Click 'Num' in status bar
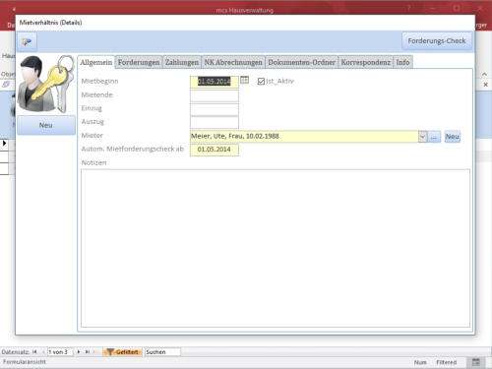Viewport: 492px width, 369px height. pos(420,362)
